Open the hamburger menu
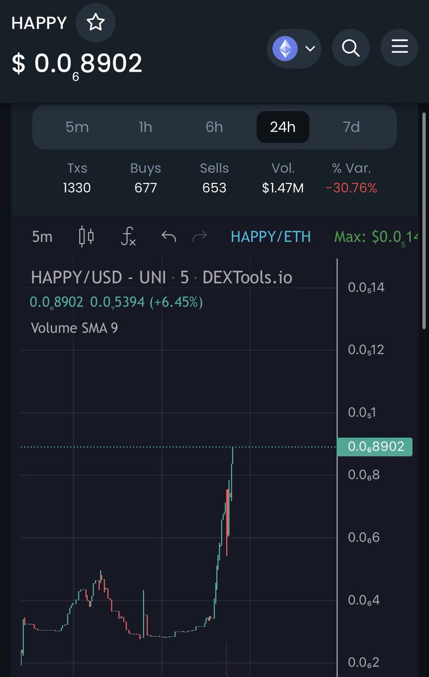 400,47
